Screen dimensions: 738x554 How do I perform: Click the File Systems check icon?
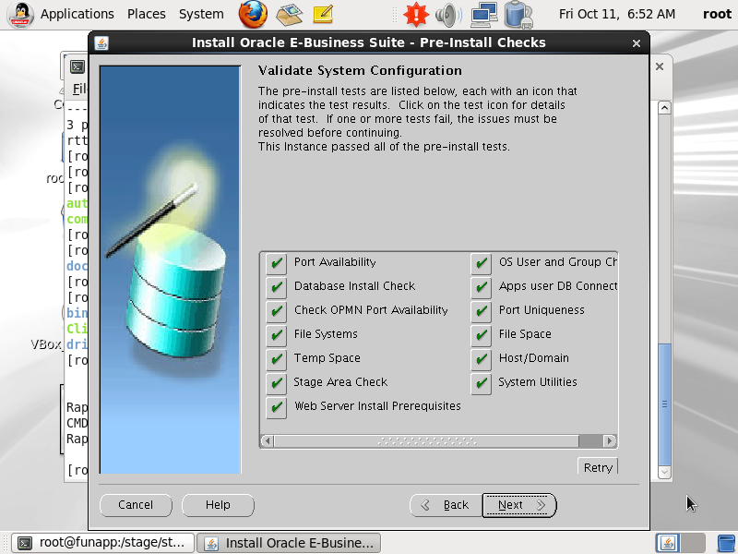(276, 335)
